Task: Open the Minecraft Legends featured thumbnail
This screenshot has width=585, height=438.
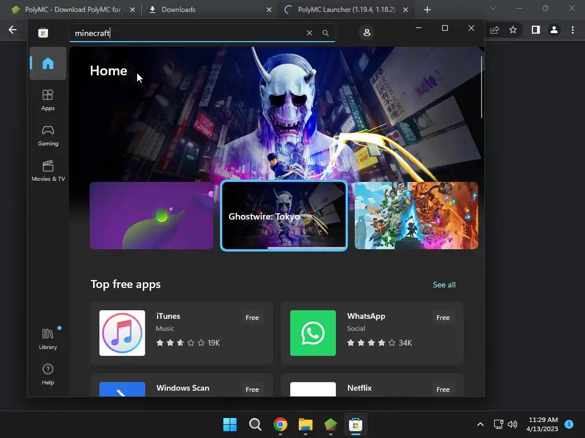Action: point(416,215)
